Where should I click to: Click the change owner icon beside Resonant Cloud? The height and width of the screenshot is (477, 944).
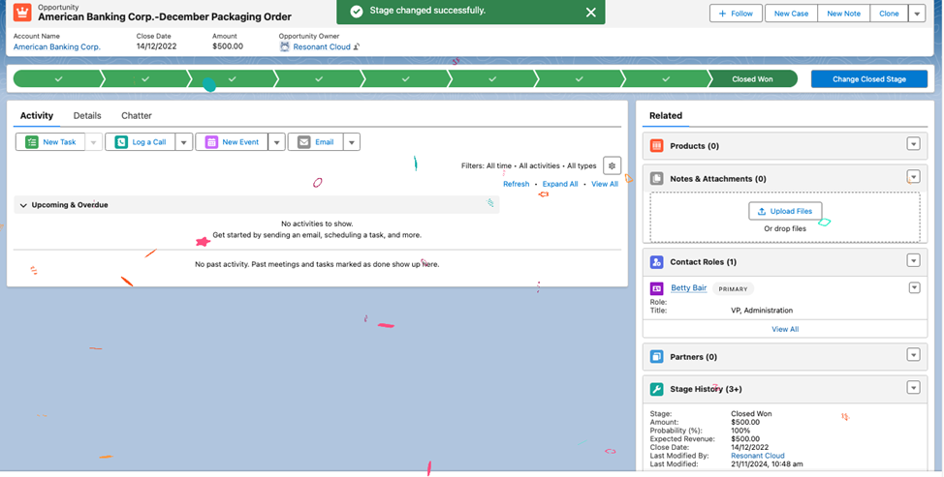tap(357, 46)
